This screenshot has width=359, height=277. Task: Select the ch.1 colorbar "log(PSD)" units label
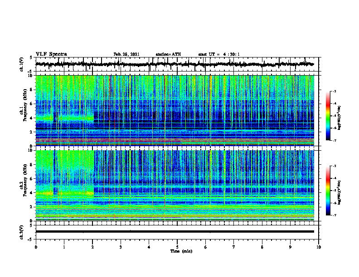pos(340,118)
